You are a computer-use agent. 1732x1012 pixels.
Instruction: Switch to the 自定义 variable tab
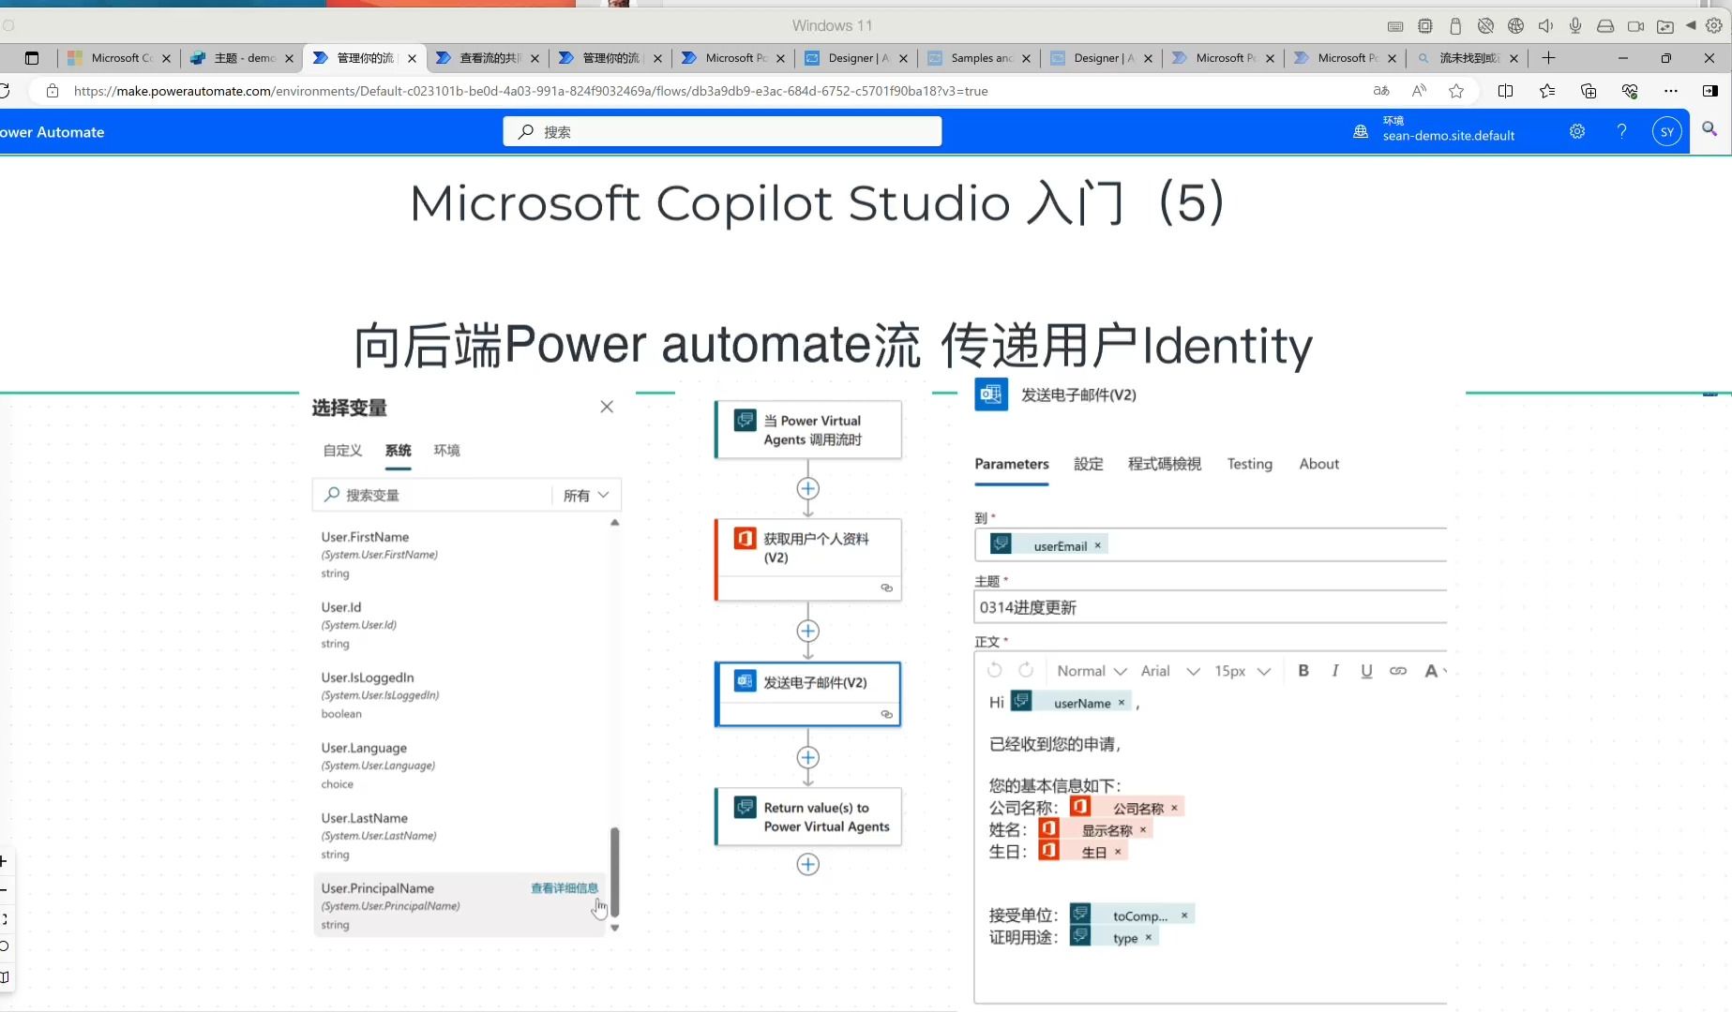tap(342, 451)
